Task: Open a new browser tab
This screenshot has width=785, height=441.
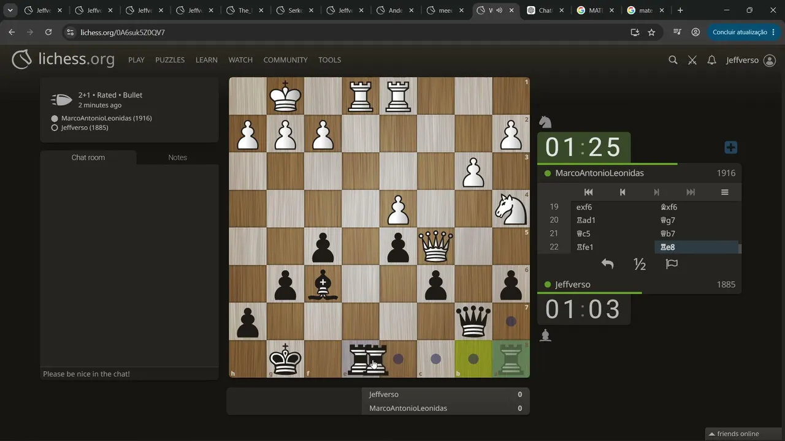Action: (680, 10)
